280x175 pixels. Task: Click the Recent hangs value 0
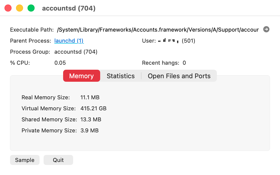pyautogui.click(x=184, y=63)
